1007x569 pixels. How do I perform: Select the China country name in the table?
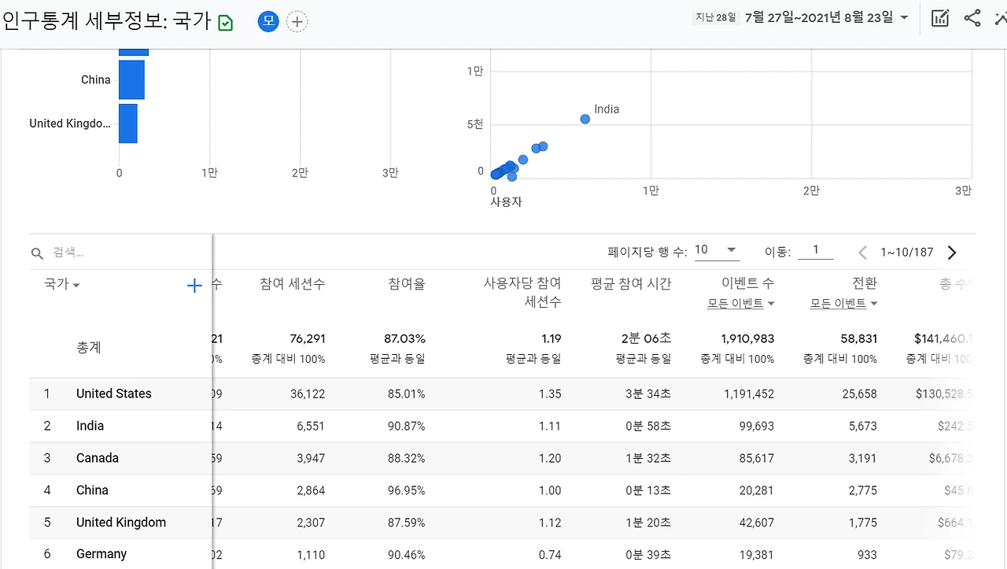(x=92, y=490)
